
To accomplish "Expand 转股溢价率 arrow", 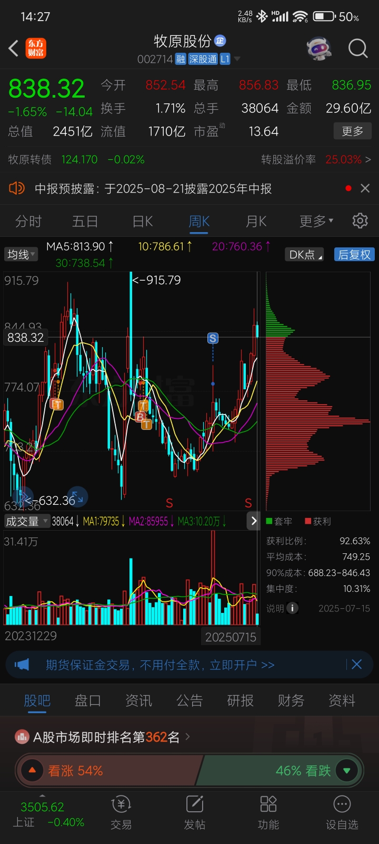I will coord(368,159).
